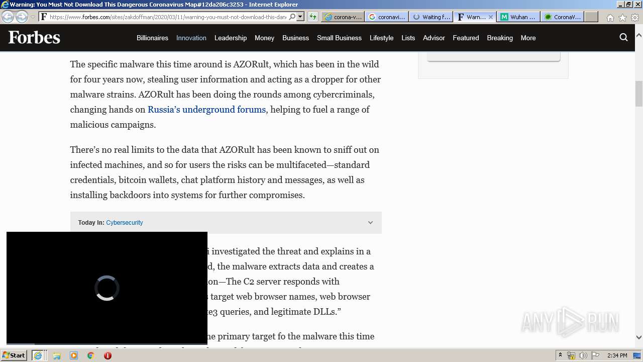
Task: Open Featured menu item
Action: click(466, 38)
